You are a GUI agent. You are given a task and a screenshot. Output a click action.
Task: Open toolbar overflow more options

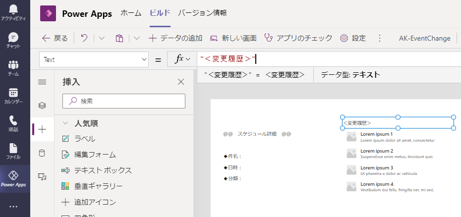tap(380, 38)
